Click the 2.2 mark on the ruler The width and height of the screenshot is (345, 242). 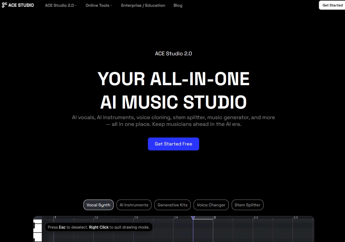[x=256, y=217]
